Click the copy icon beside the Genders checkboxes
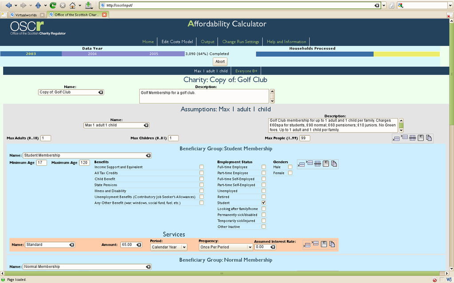 [x=333, y=164]
